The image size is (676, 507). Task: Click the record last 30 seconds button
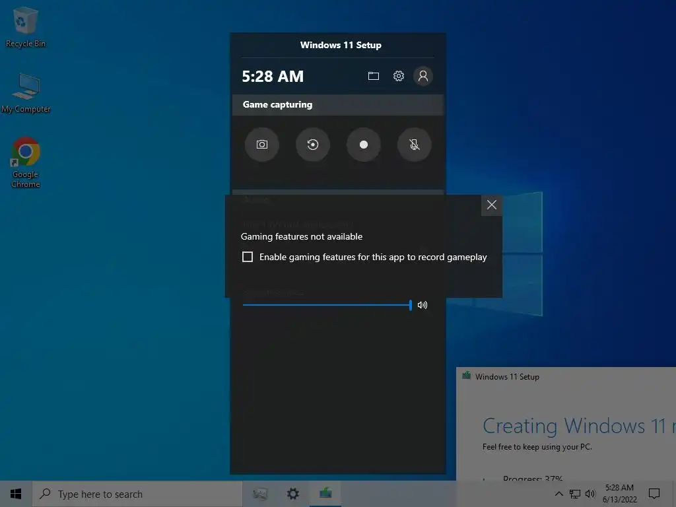[x=312, y=145]
